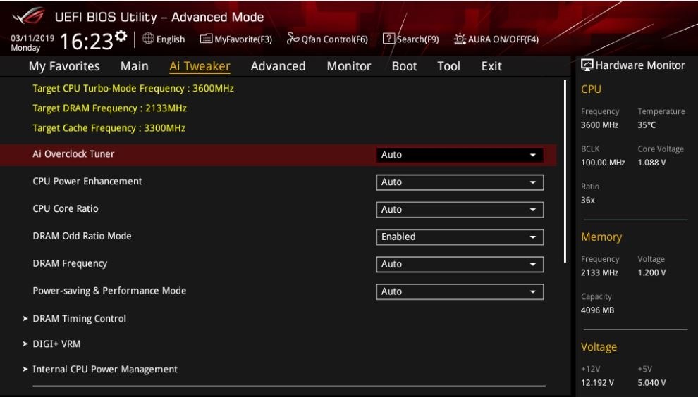Click the 03/11/2019 date text
Screen dimensions: 698x397
[x=32, y=38]
